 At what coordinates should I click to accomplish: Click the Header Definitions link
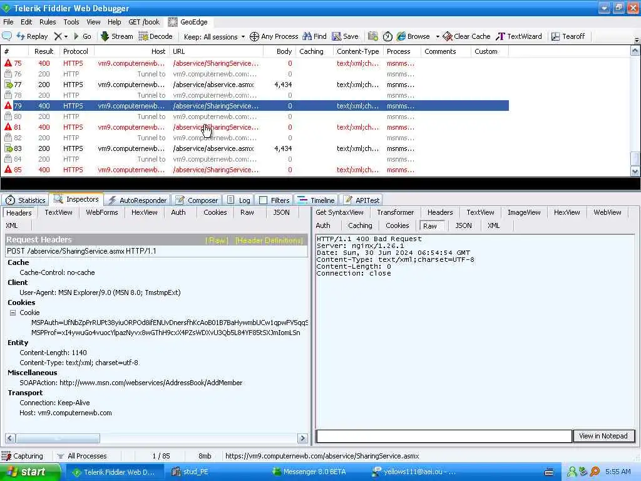[x=269, y=240]
